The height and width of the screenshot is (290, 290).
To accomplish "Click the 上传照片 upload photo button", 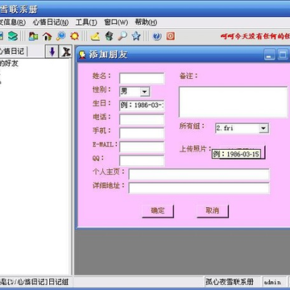I will [242, 152].
